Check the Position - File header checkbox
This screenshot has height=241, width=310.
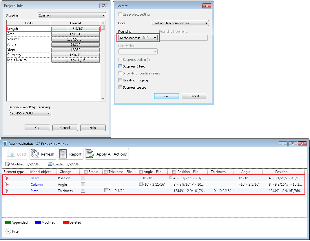pos(174,171)
